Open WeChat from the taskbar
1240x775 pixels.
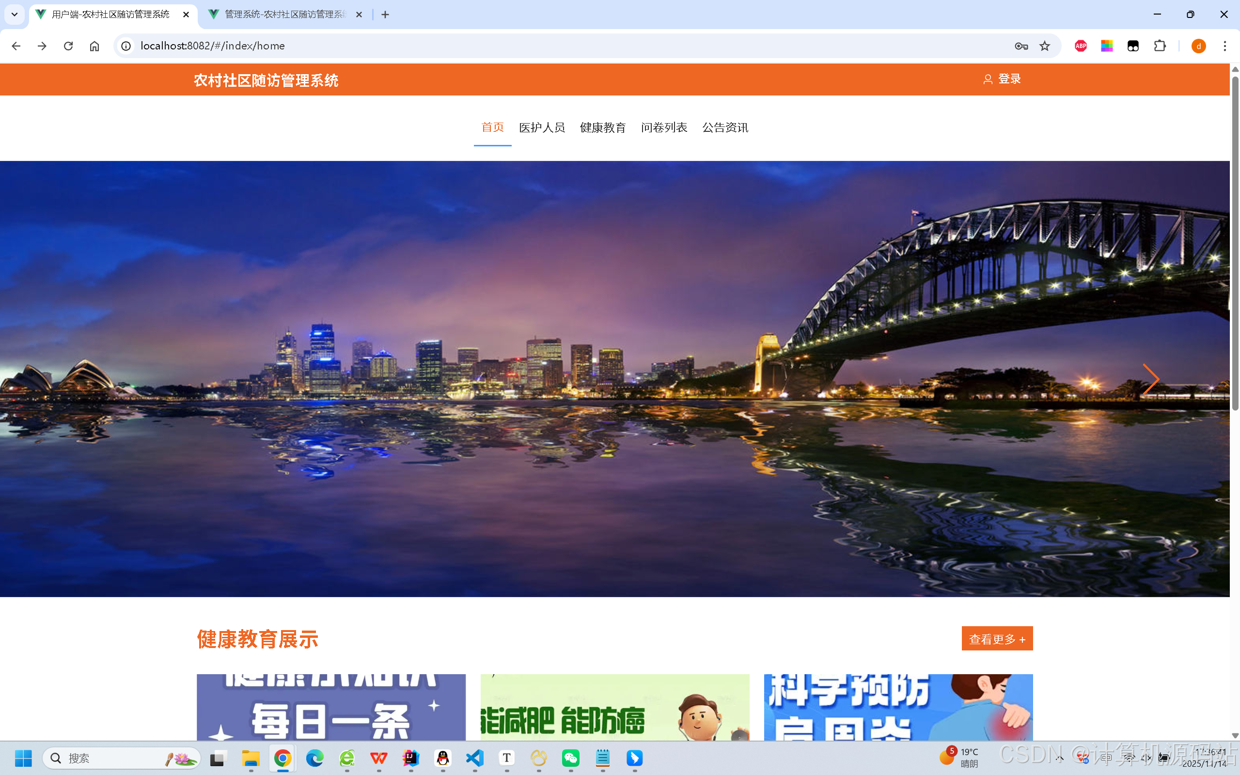[x=571, y=758]
